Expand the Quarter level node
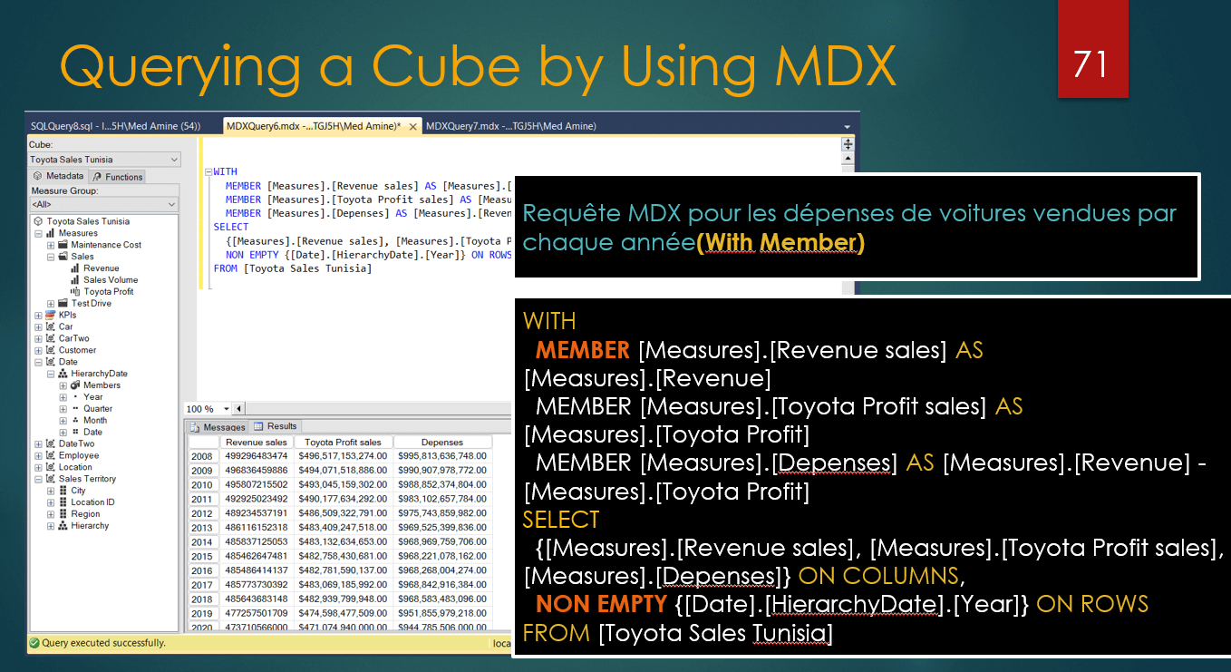This screenshot has height=672, width=1231. point(63,409)
